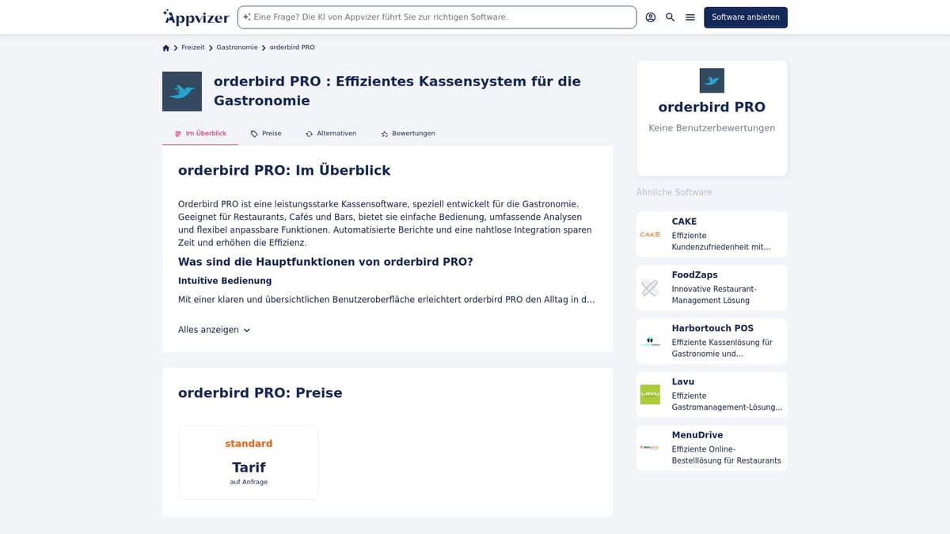The width and height of the screenshot is (950, 534).
Task: Click the Harbortouch POS logo
Action: 649,341
